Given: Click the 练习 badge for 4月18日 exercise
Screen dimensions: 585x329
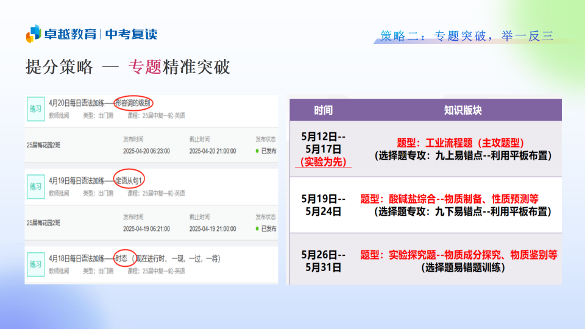Looking at the screenshot, I should [x=36, y=264].
